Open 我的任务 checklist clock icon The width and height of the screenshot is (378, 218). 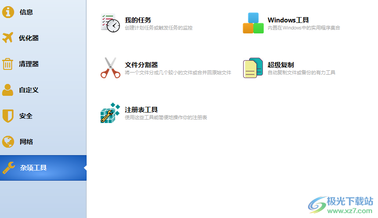coord(110,23)
